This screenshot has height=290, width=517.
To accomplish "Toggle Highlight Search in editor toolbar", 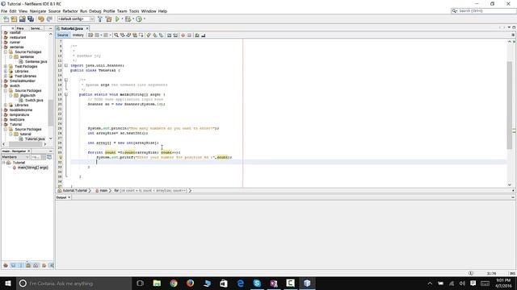I will [135, 35].
